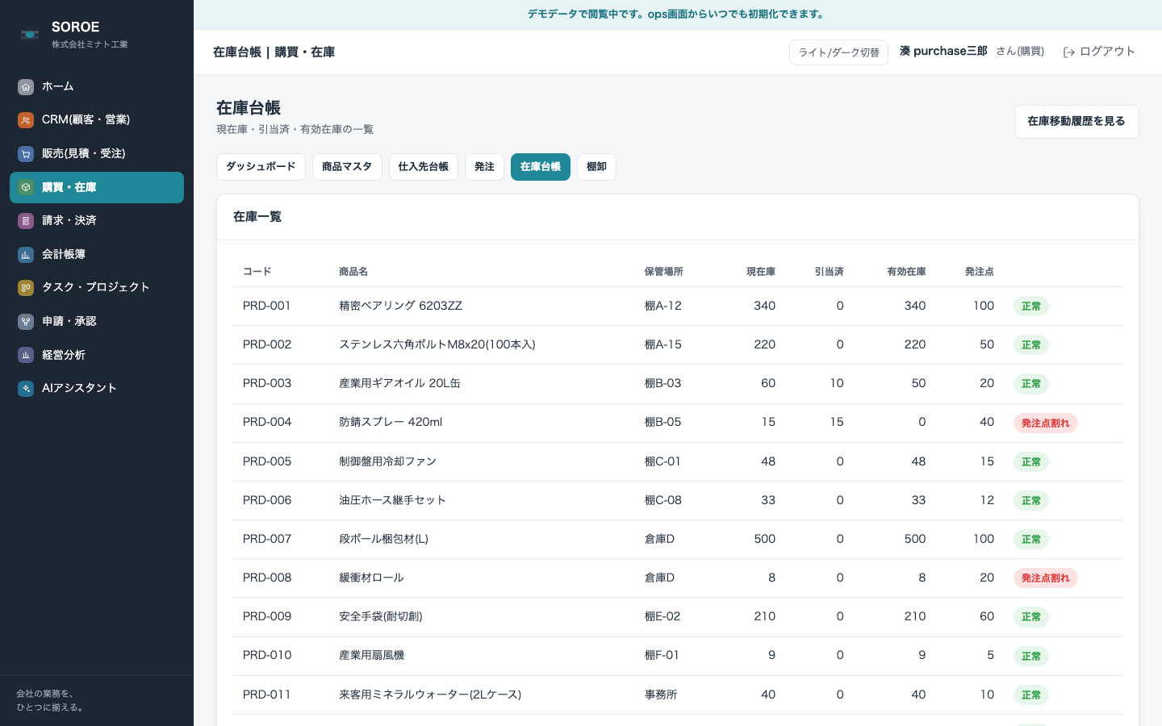
Task: Go to 販売(見積・受注) section
Action: pyautogui.click(x=97, y=153)
